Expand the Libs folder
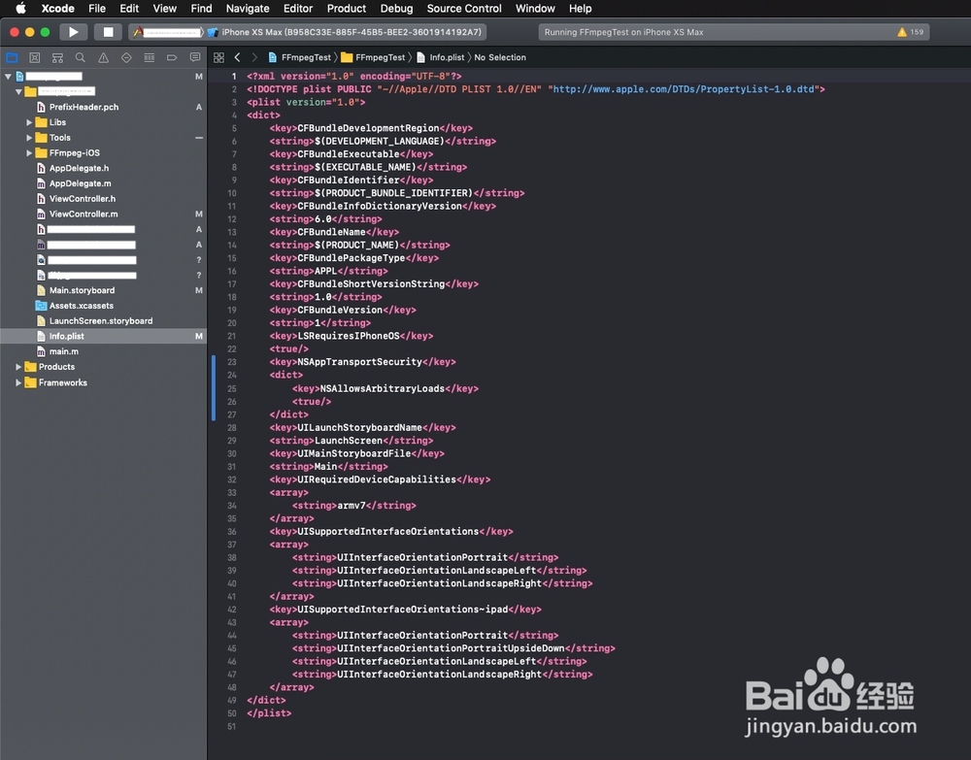 (29, 122)
